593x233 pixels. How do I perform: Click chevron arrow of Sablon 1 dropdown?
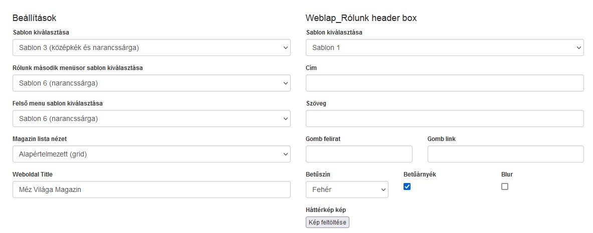click(579, 48)
